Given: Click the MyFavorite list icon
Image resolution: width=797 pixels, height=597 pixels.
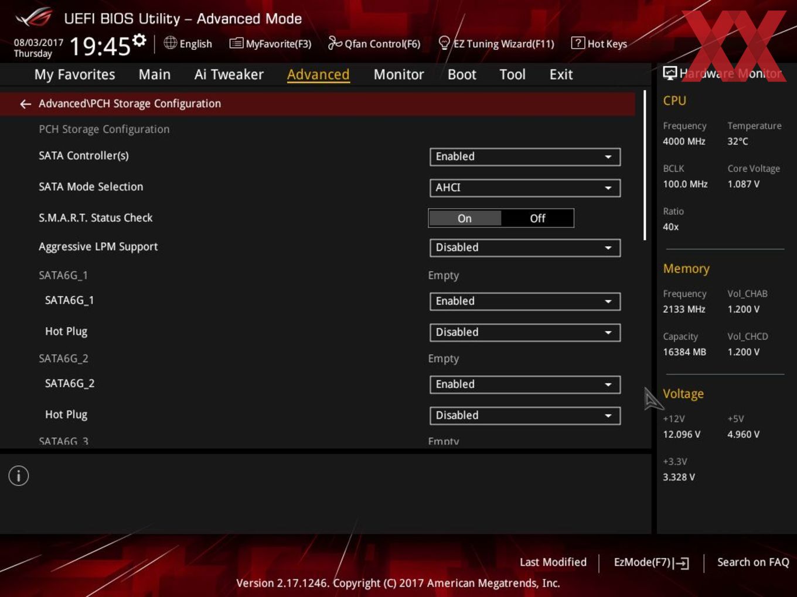Looking at the screenshot, I should point(236,43).
